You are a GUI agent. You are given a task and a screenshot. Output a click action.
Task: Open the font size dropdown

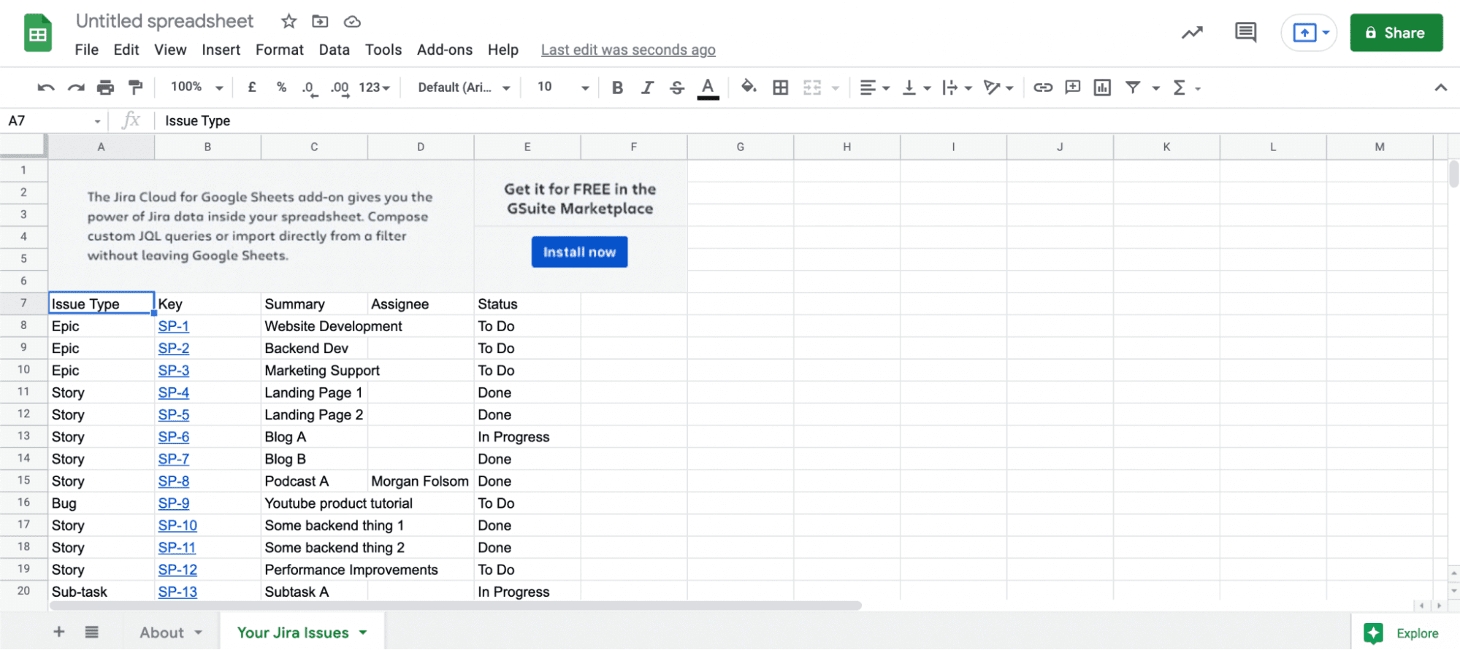(x=563, y=88)
